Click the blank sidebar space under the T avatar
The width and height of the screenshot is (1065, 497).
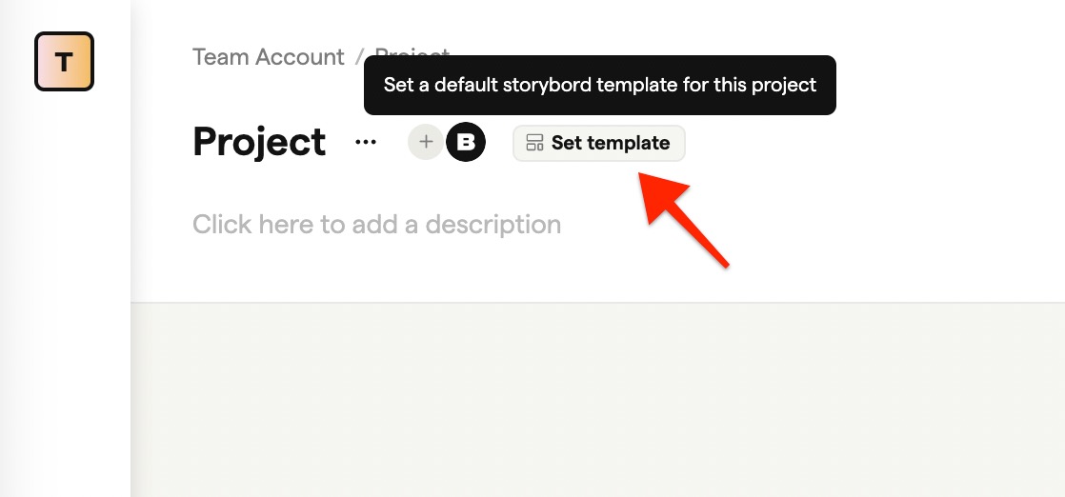65,292
